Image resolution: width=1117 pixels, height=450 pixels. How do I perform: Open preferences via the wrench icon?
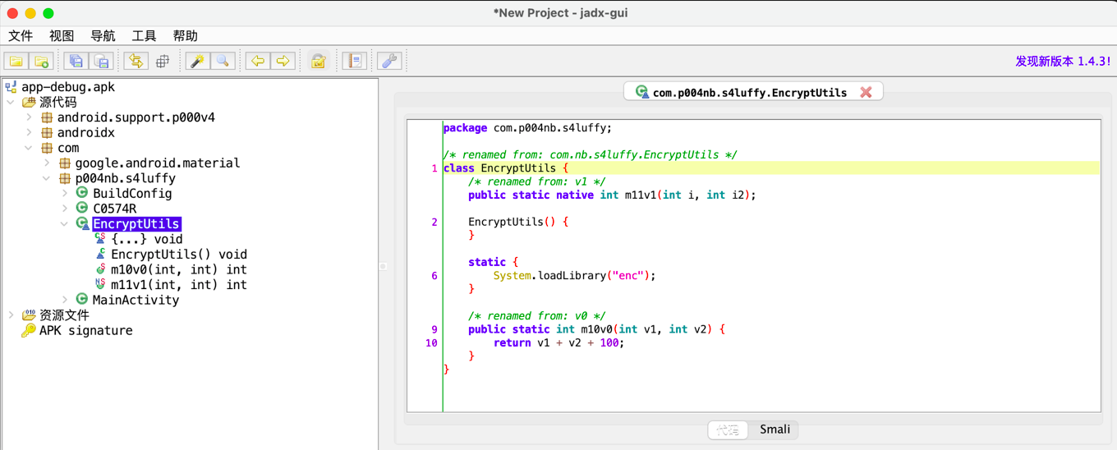coord(389,61)
